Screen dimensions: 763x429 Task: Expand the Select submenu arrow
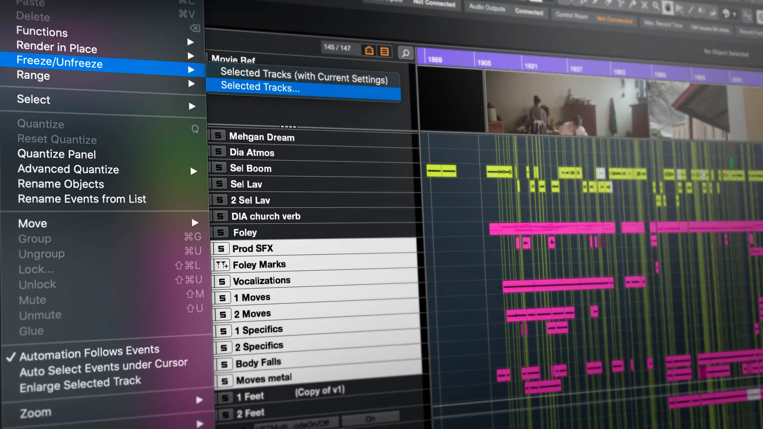192,106
